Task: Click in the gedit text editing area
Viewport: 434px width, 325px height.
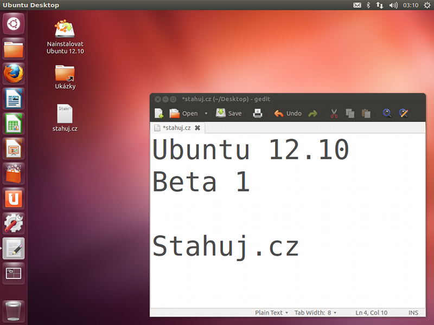Action: tap(288, 220)
